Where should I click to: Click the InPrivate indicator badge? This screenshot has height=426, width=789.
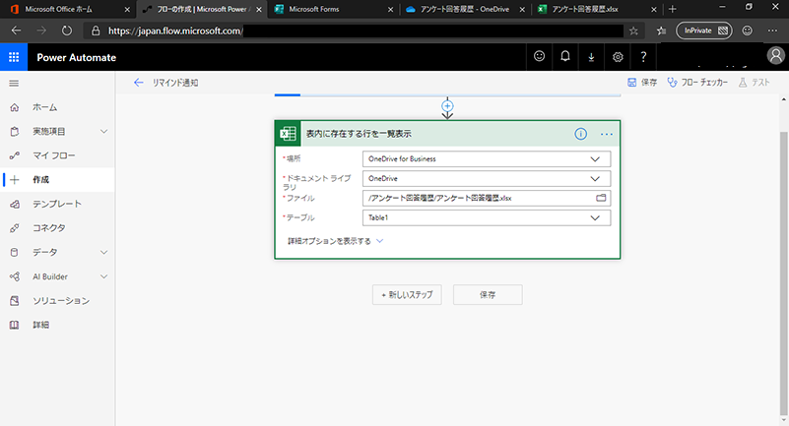tap(704, 30)
